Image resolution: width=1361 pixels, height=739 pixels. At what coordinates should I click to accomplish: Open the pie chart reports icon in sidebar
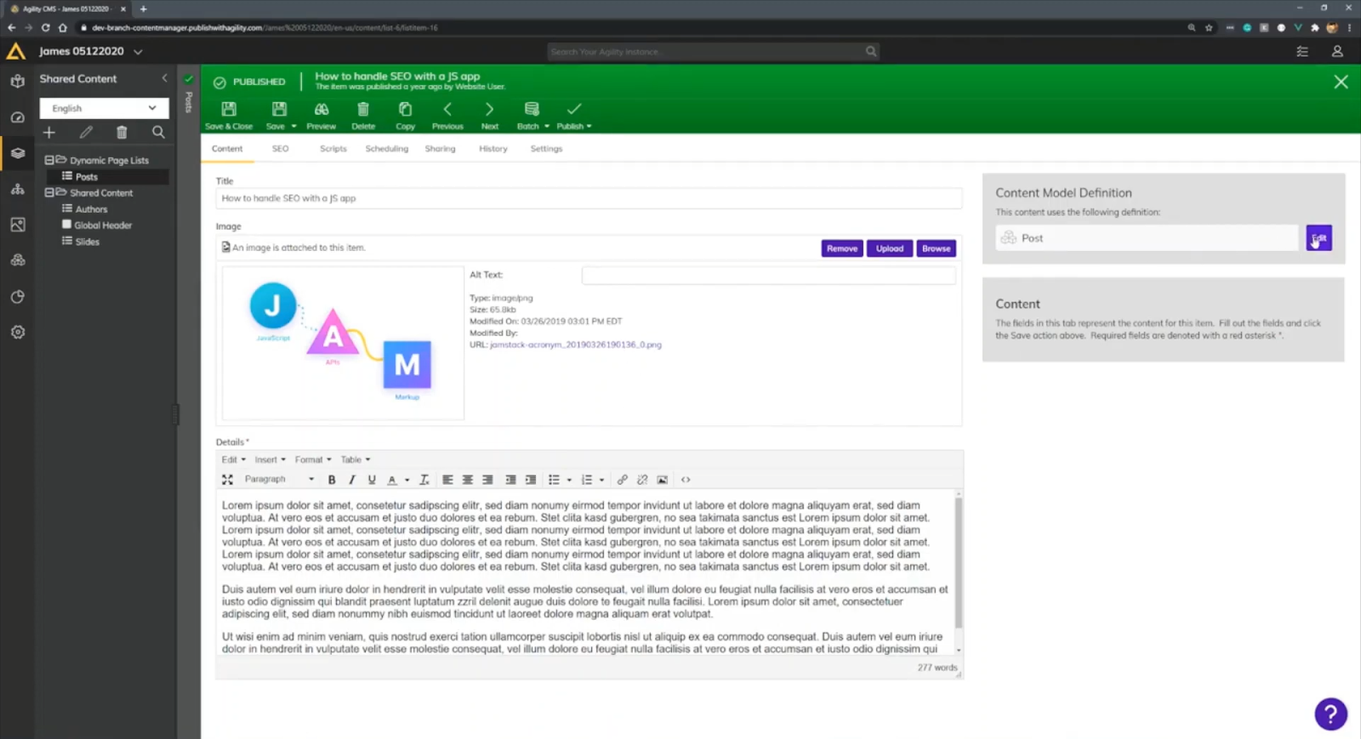(x=17, y=297)
